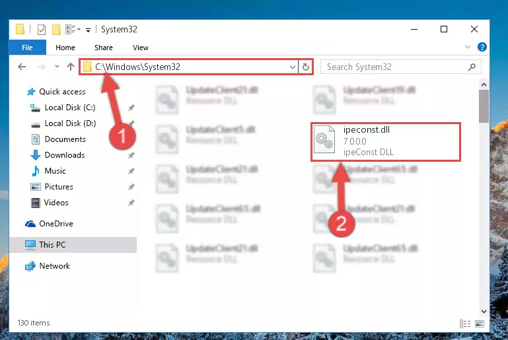This screenshot has width=508, height=340.
Task: Minimize the System32 window
Action: [x=414, y=29]
